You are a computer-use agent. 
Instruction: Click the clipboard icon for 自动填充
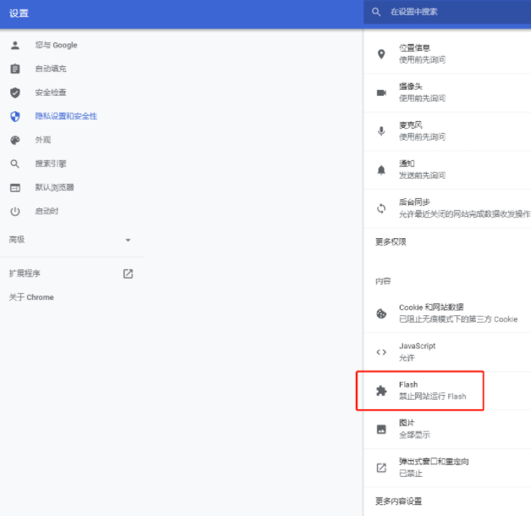pyautogui.click(x=15, y=69)
